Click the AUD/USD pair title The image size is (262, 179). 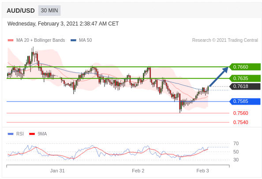[21, 11]
